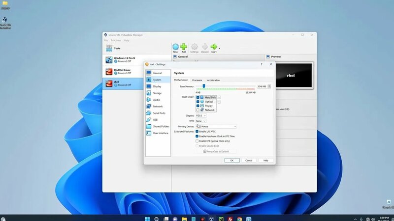394x221 pixels.
Task: Open the Display settings category
Action: point(158,86)
